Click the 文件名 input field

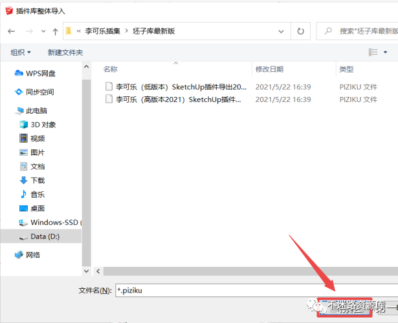(x=256, y=290)
